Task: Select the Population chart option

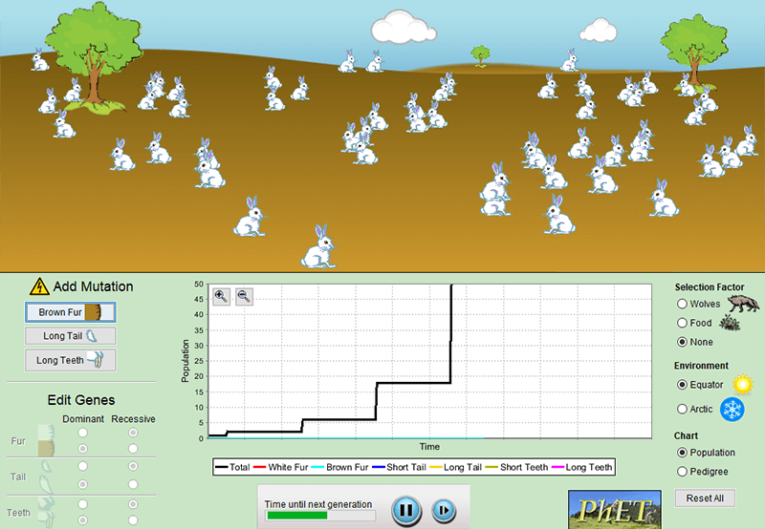Action: tap(682, 453)
